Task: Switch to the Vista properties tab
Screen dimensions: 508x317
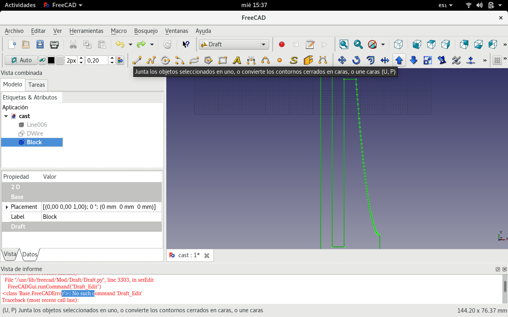Action: [x=10, y=254]
